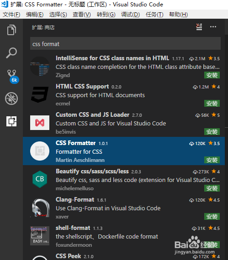Click VS Code logo in title bar
The width and height of the screenshot is (228, 260).
[x=5, y=4]
